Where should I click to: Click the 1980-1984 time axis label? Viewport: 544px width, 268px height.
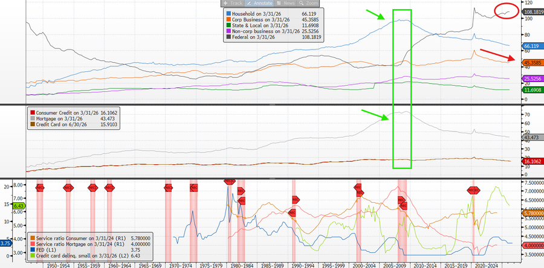pyautogui.click(x=242, y=265)
